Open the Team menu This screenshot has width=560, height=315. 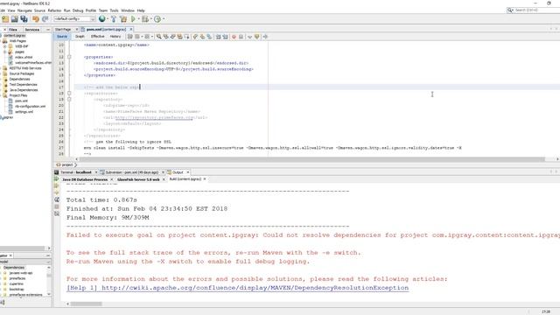coord(103,10)
